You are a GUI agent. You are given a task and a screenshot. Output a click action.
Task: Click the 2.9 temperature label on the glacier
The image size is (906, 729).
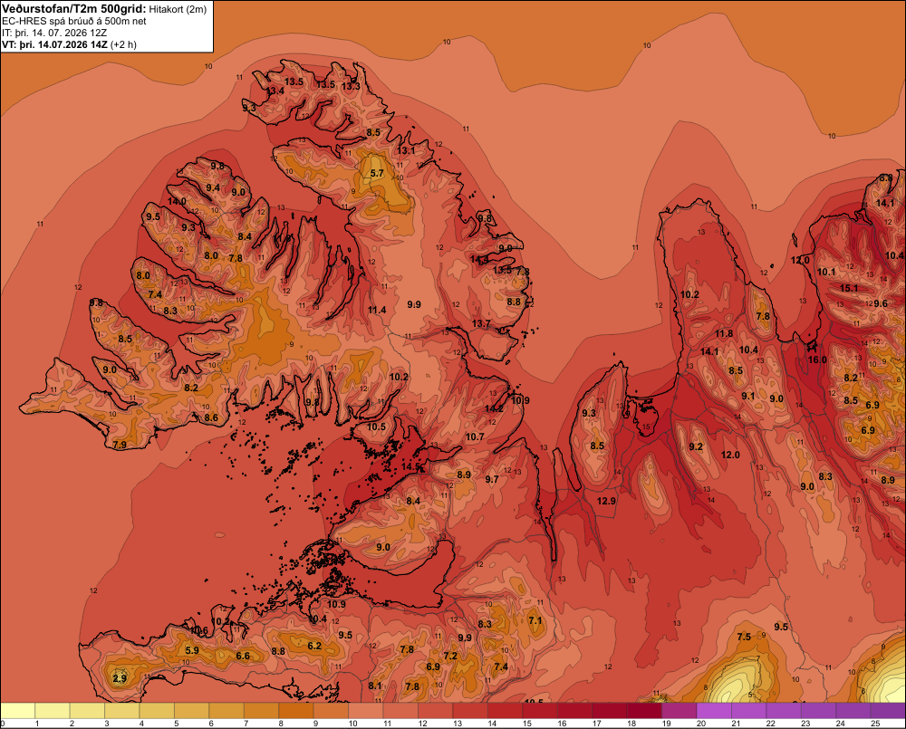click(120, 679)
